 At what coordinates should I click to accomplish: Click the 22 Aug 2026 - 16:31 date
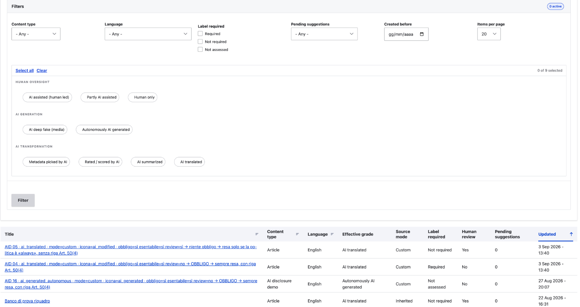coord(552,302)
